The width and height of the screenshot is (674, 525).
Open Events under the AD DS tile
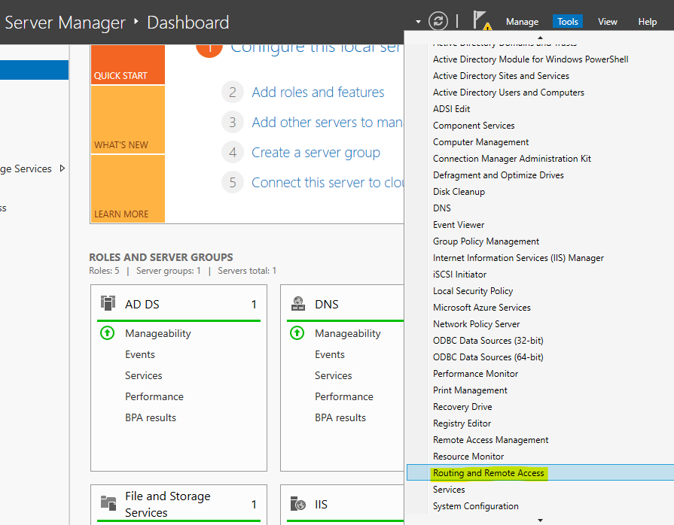tap(140, 354)
